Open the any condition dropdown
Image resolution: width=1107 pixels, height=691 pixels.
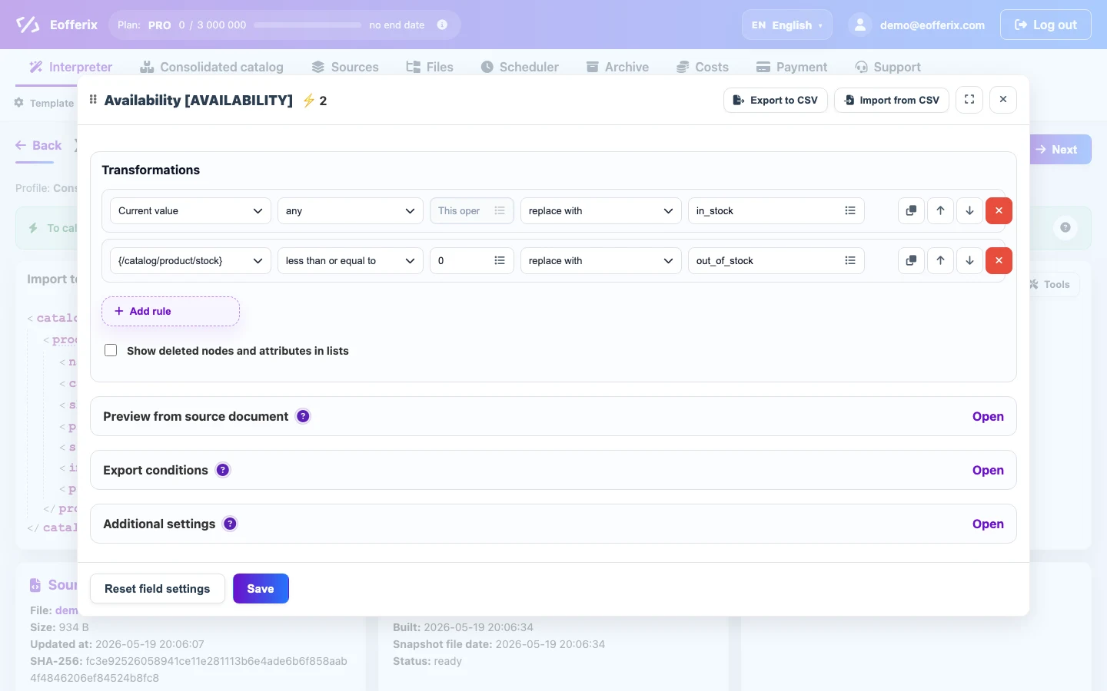[x=351, y=210]
